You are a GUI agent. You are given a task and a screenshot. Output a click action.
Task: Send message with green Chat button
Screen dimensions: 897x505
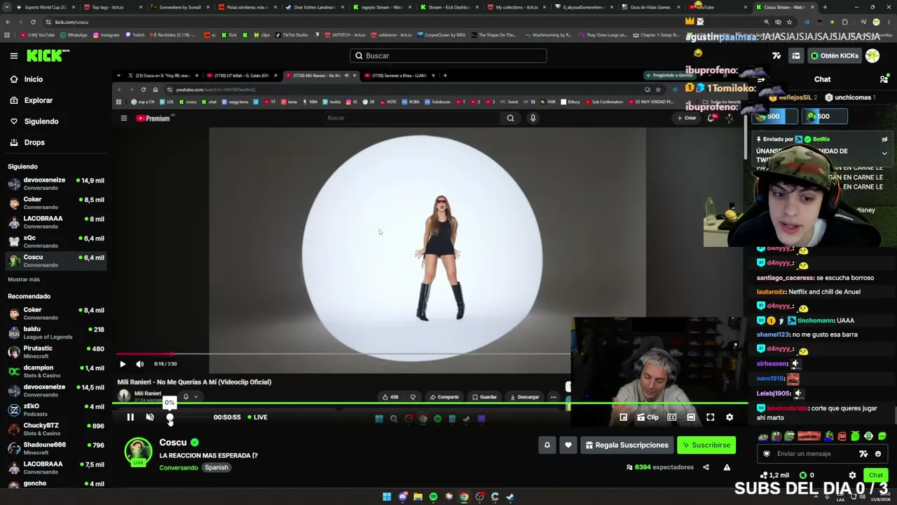coord(876,475)
